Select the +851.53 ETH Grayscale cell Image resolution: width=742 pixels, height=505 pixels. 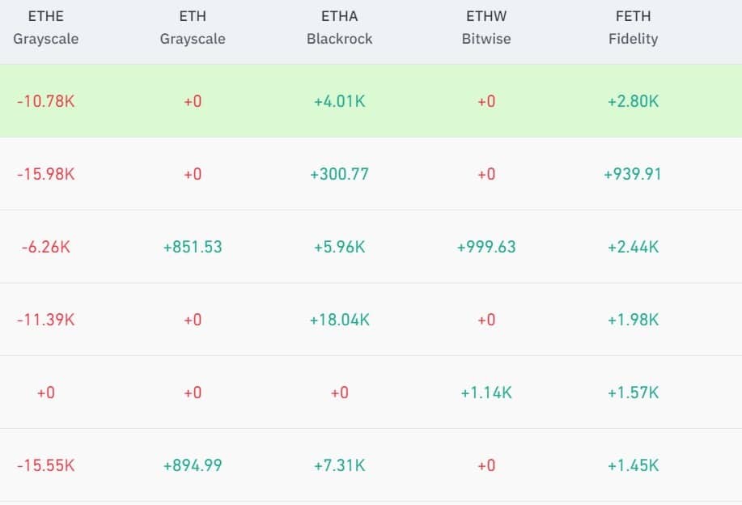point(193,247)
